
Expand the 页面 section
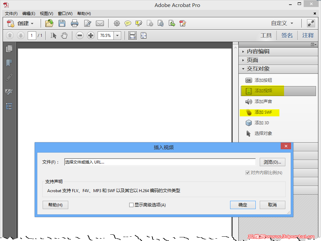278,60
